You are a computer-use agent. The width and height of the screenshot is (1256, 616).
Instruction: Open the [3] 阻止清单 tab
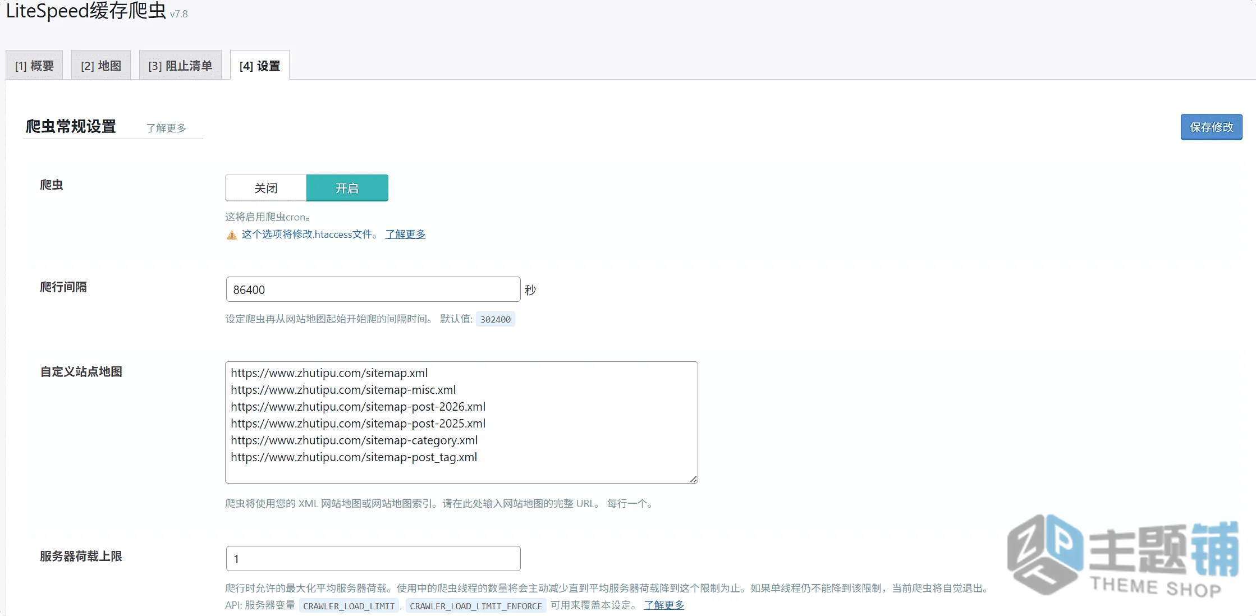180,66
